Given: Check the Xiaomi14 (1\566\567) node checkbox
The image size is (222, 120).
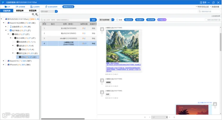Looking at the screenshot, I should tap(6, 61).
